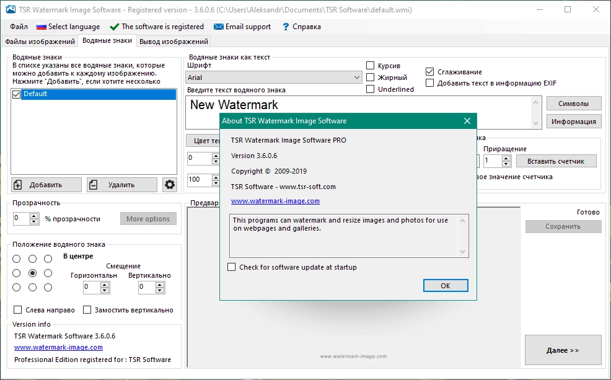Screen dimensions: 611x380
Task: Click the Удалить watermark button
Action: point(122,184)
